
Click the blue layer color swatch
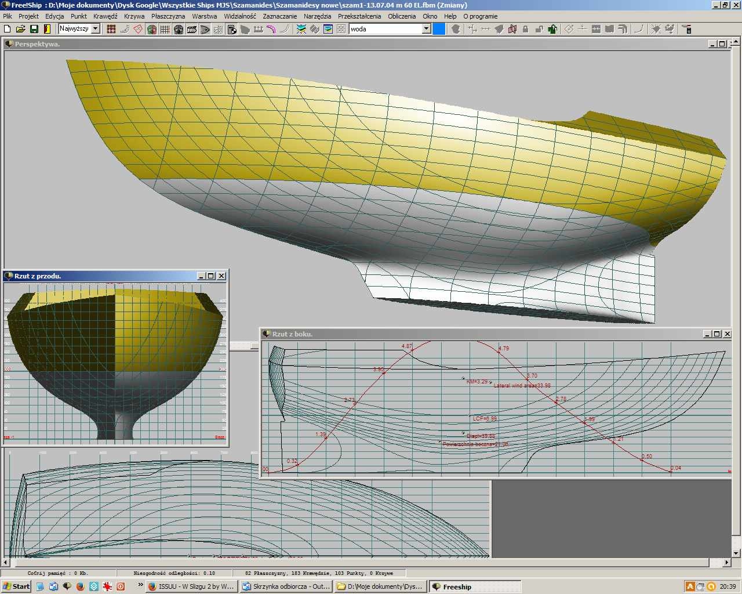(x=439, y=29)
